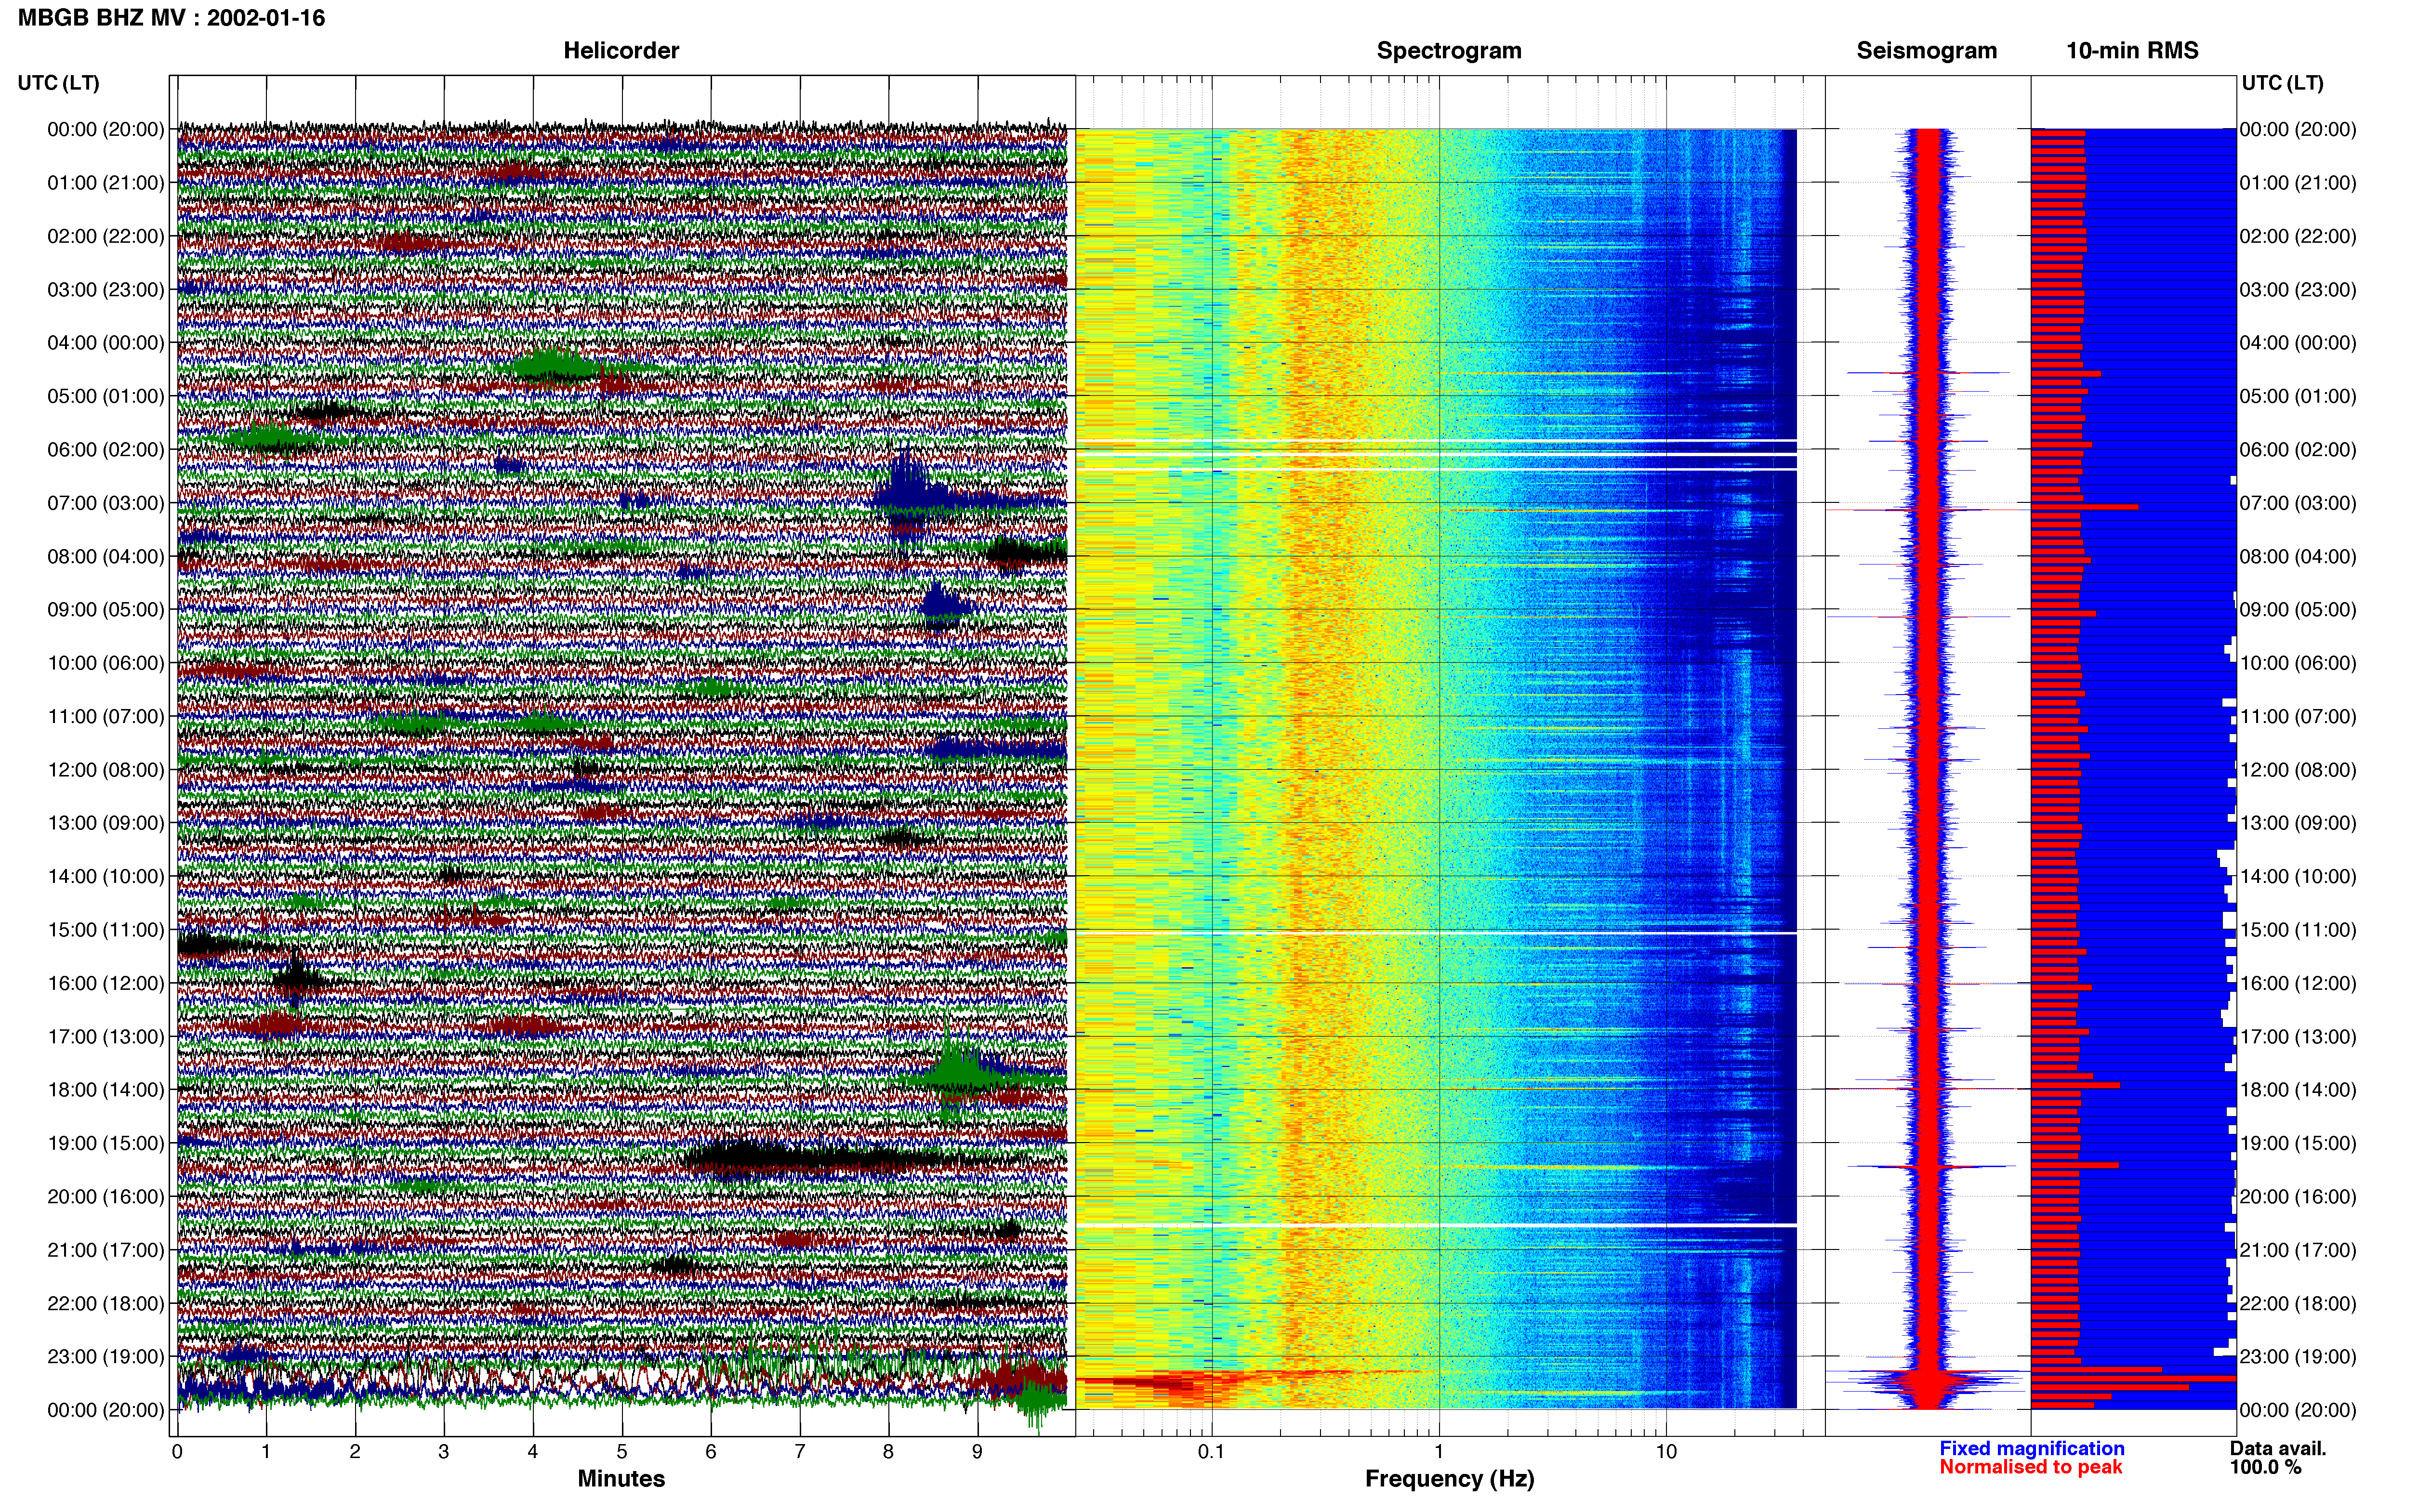
Task: Click left time label 12:00 (08:00)
Action: click(106, 770)
